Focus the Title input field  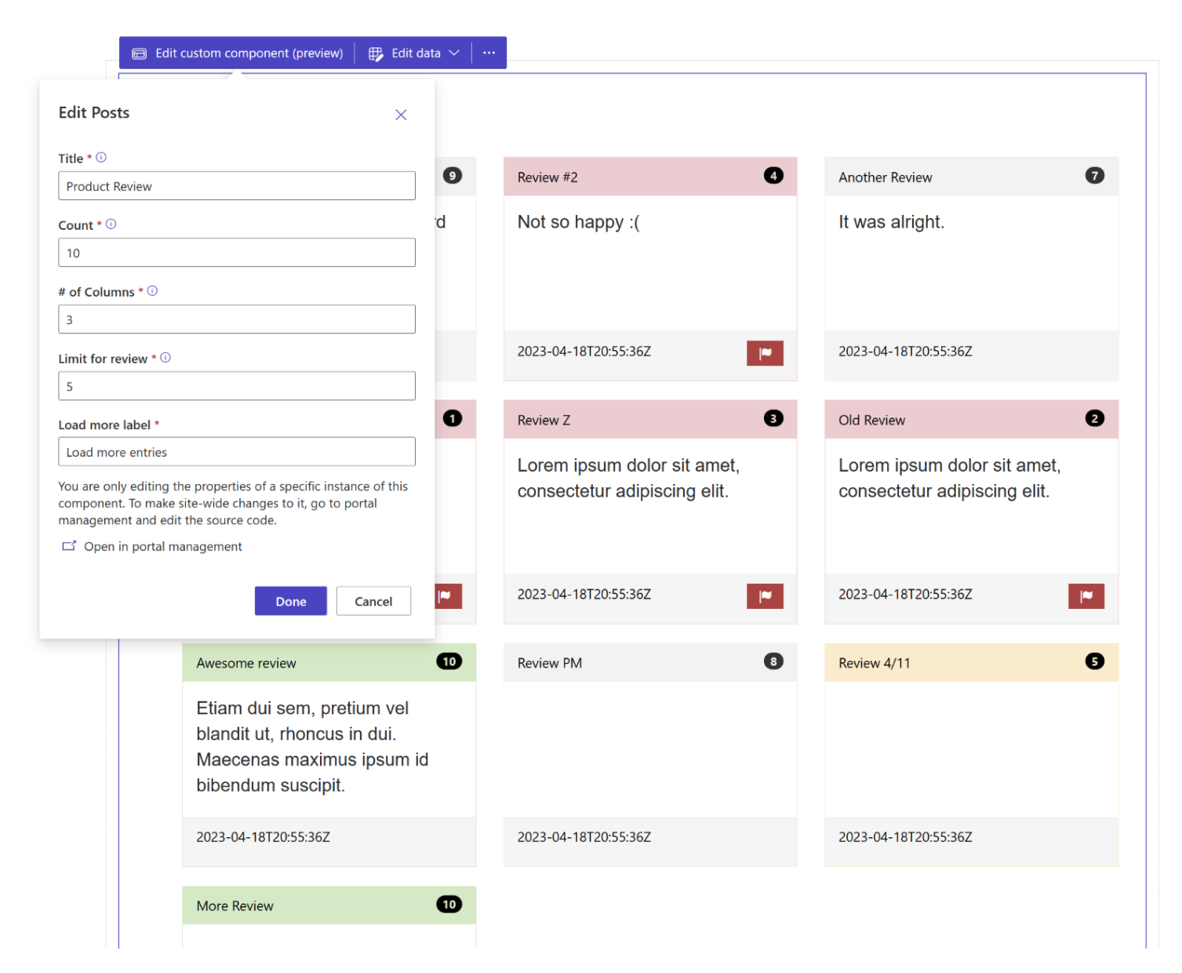click(237, 186)
